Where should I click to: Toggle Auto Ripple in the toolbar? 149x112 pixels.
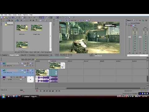(46, 17)
